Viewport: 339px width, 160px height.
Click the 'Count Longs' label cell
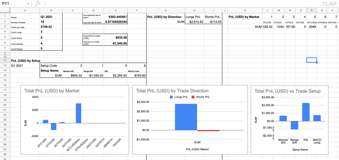(25, 32)
